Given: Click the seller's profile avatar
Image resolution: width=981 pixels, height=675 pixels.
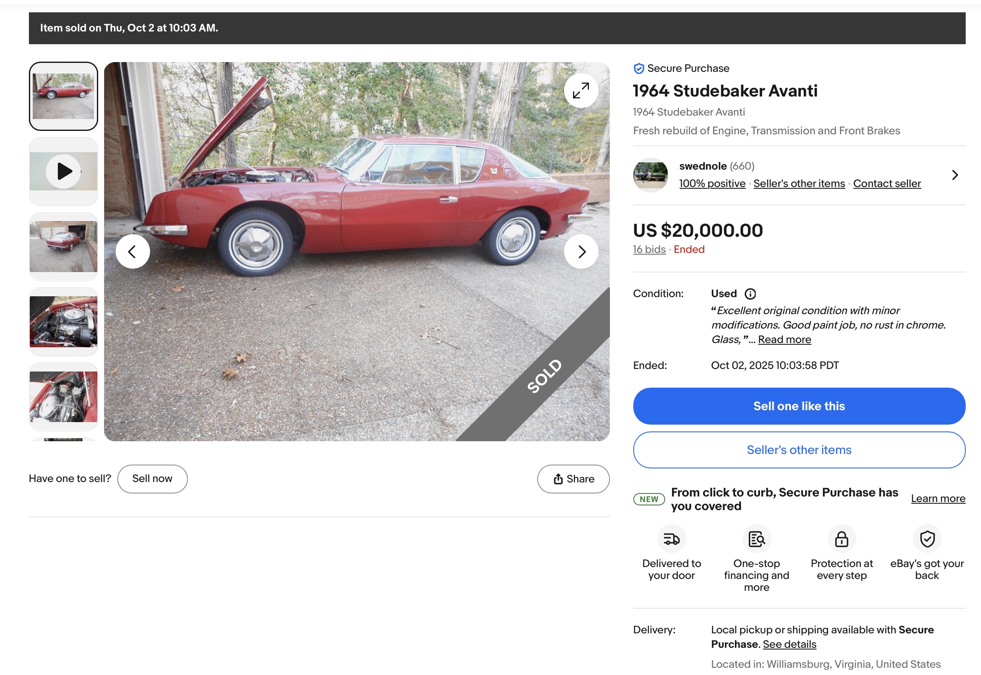Looking at the screenshot, I should pos(650,175).
